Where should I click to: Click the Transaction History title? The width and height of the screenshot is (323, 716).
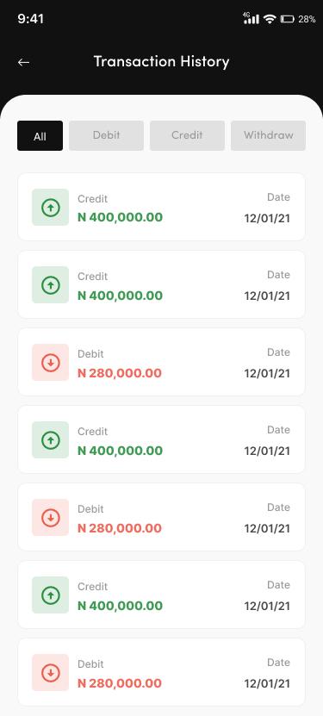pos(162,62)
